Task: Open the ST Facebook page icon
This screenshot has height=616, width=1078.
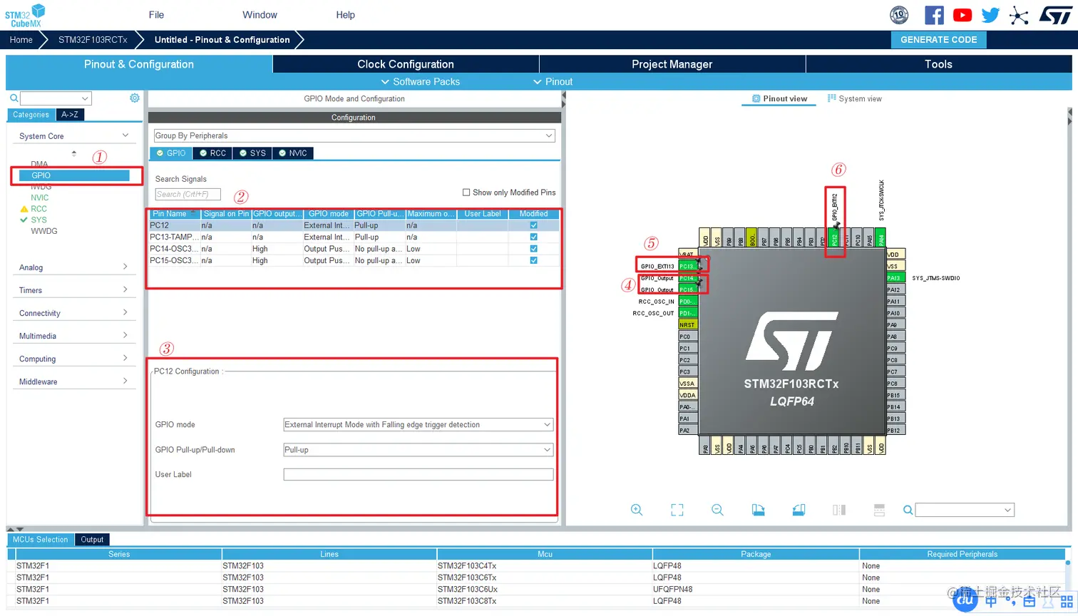Action: [x=934, y=15]
